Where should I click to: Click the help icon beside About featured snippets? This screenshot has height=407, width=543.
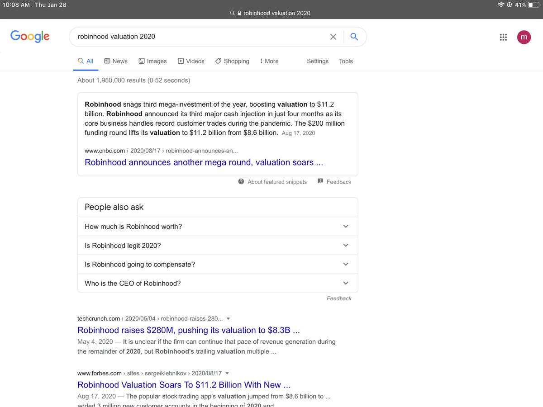point(241,182)
